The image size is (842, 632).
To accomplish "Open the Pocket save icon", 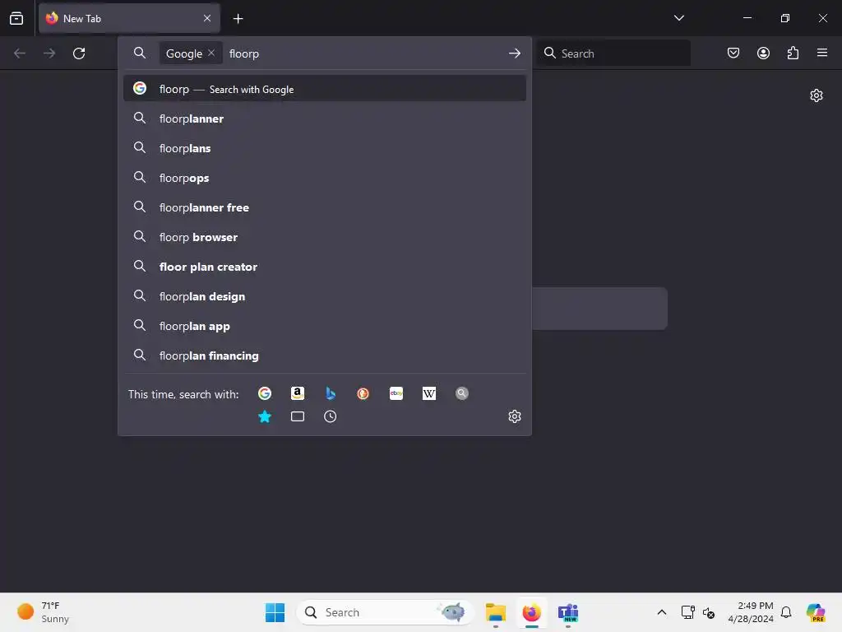I will (733, 53).
